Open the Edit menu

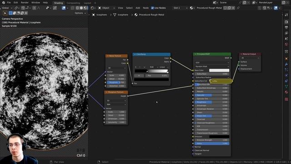16,3
